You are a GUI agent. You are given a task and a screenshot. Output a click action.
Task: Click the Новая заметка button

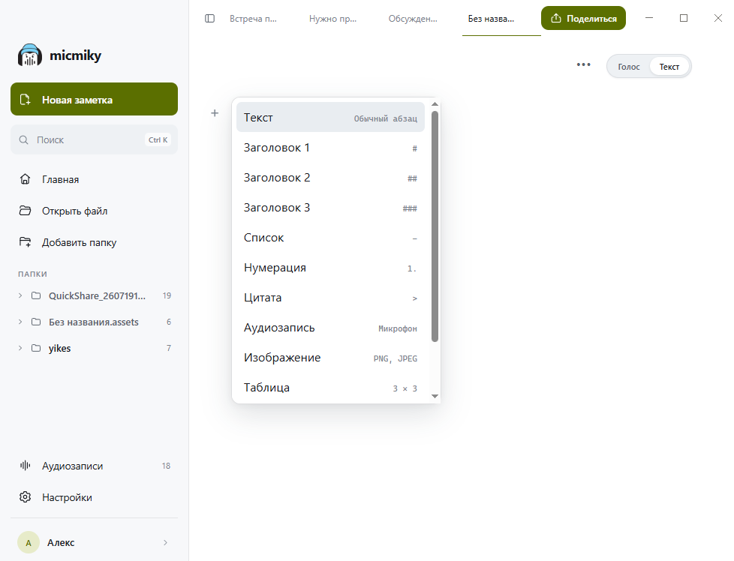pyautogui.click(x=94, y=99)
